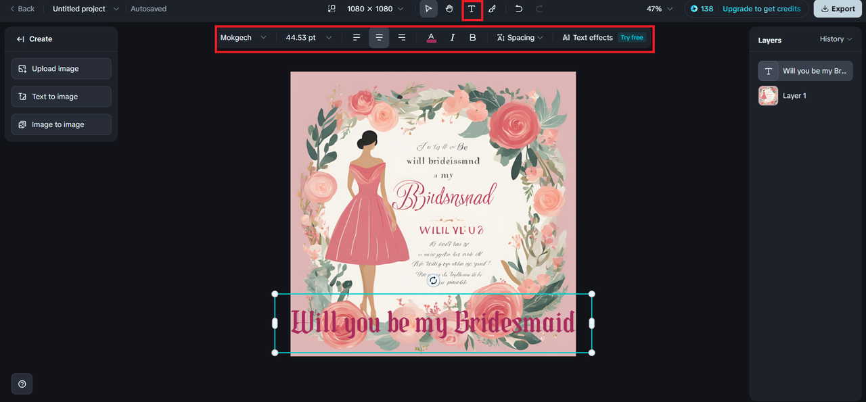Toggle italic formatting

pos(453,38)
